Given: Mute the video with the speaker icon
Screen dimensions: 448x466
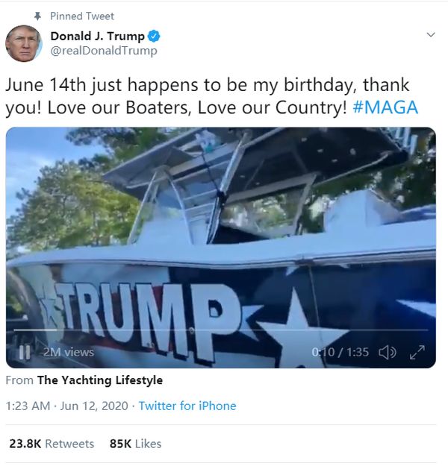Looking at the screenshot, I should tap(388, 352).
